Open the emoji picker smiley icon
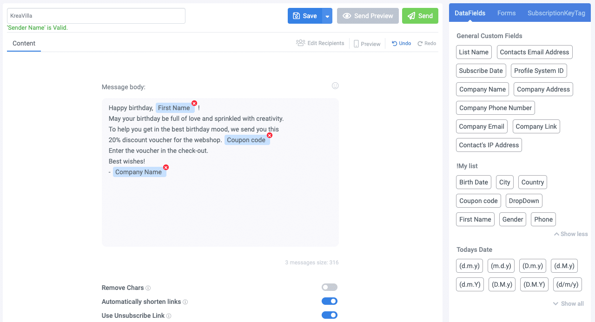 (x=335, y=85)
